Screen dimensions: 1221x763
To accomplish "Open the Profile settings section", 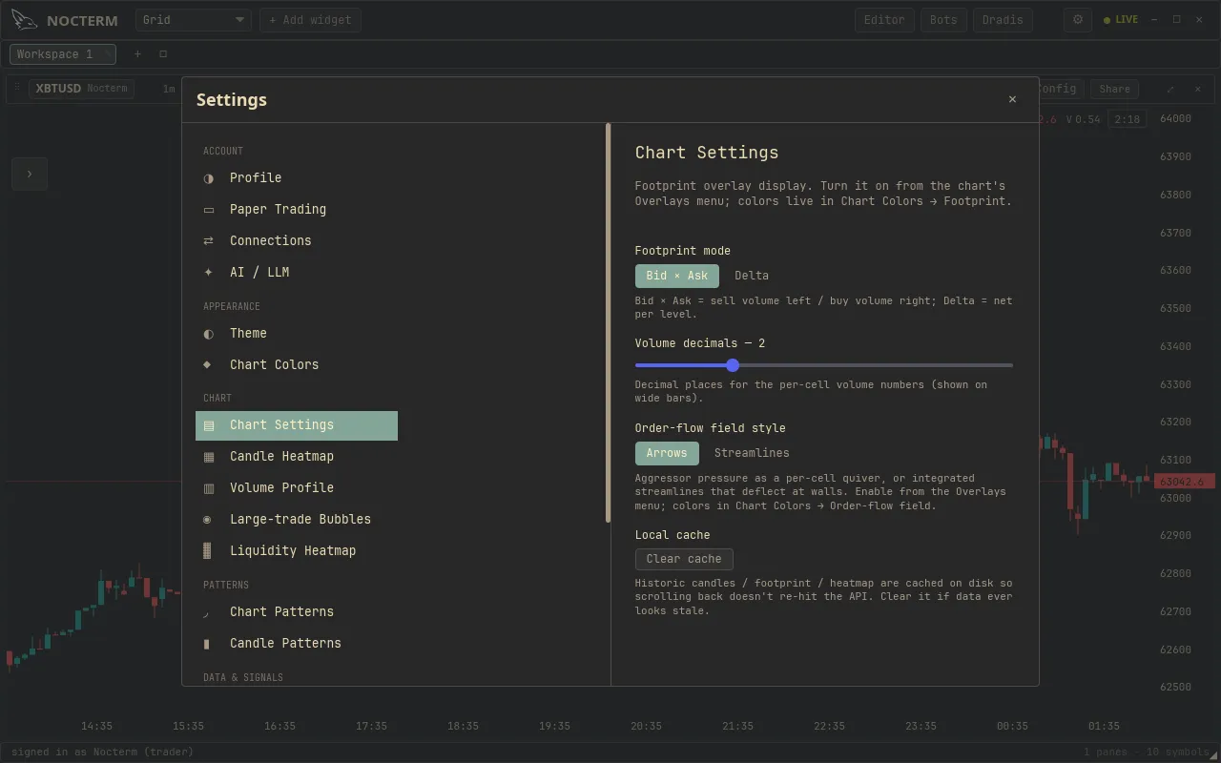I will tap(297, 178).
